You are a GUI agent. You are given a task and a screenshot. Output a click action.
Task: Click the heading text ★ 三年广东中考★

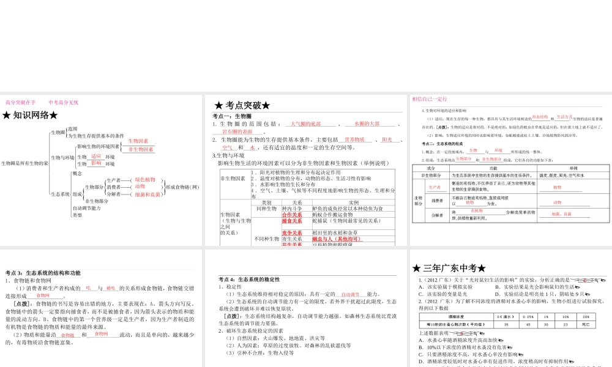tap(449, 269)
